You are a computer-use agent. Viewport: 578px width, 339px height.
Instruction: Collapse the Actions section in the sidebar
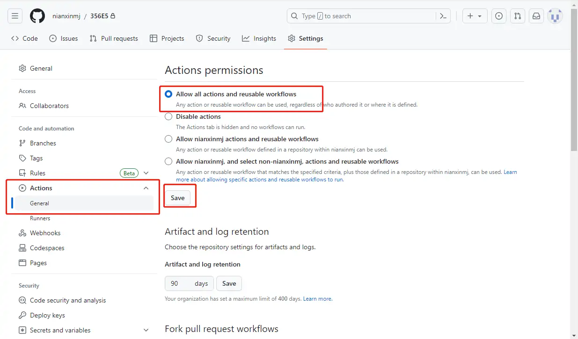[x=146, y=188]
